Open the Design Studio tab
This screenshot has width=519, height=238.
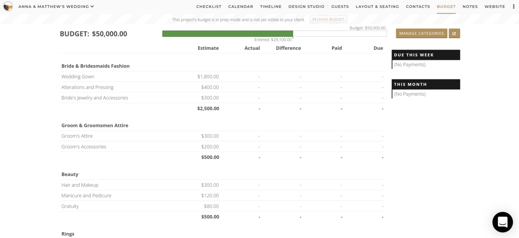pyautogui.click(x=306, y=6)
